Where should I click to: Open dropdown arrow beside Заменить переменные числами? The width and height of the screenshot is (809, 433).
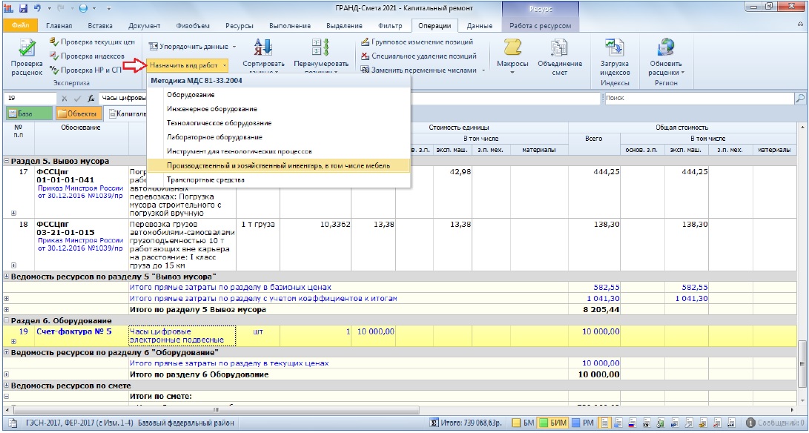(x=484, y=70)
